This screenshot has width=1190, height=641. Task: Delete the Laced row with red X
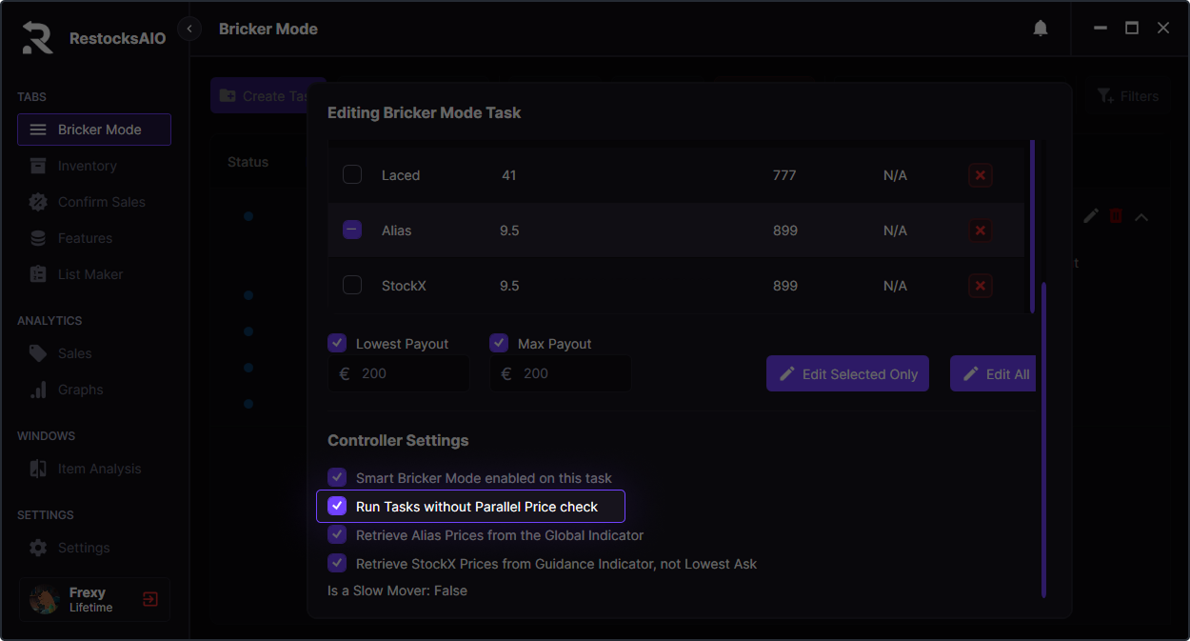[980, 175]
